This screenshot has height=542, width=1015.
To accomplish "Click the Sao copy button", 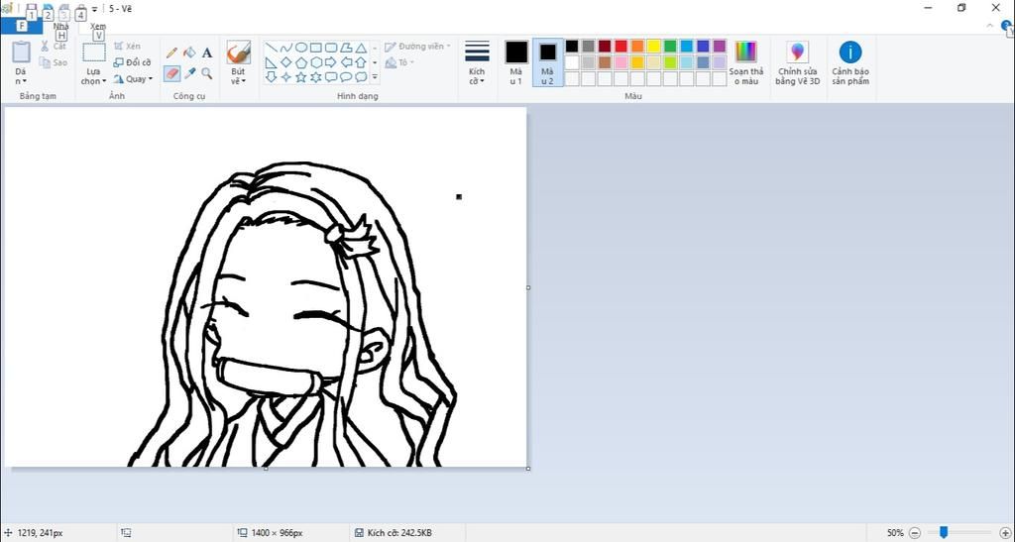I will point(54,62).
